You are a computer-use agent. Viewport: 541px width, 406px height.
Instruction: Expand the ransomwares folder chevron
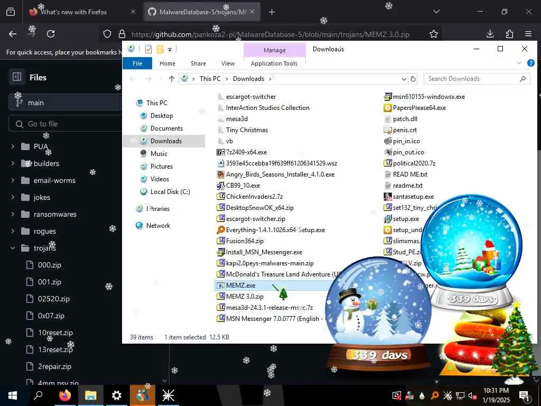click(13, 214)
